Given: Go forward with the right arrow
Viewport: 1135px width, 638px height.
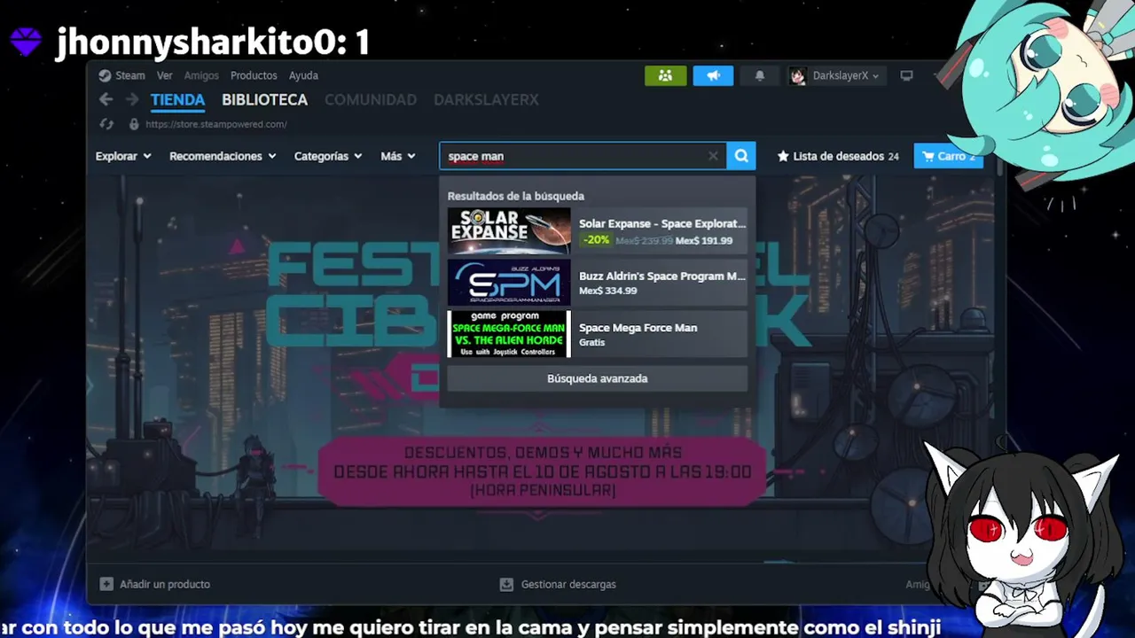Looking at the screenshot, I should pos(132,99).
